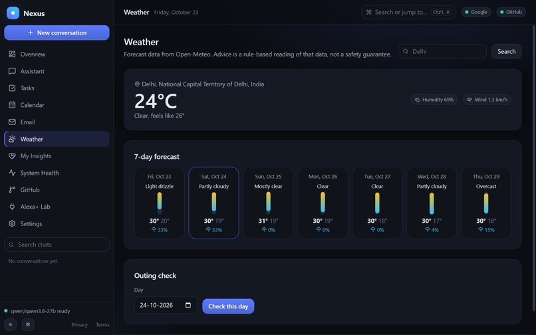Click the Day date field 24-10-2026
This screenshot has height=335, width=536.
[166, 305]
